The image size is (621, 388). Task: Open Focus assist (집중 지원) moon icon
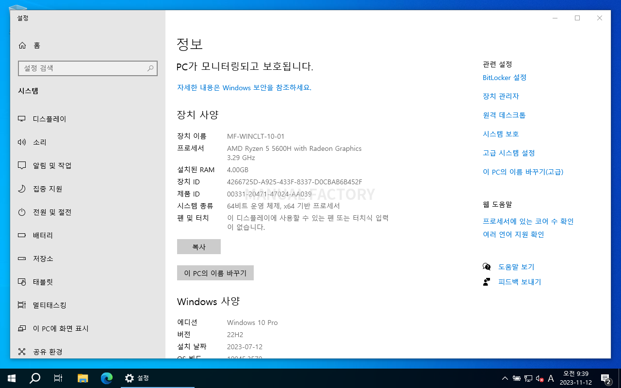[x=22, y=189]
